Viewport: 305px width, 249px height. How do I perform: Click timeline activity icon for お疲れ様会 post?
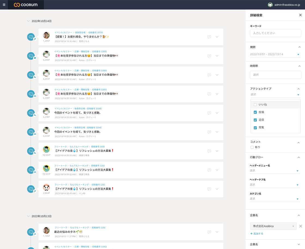tap(31, 37)
